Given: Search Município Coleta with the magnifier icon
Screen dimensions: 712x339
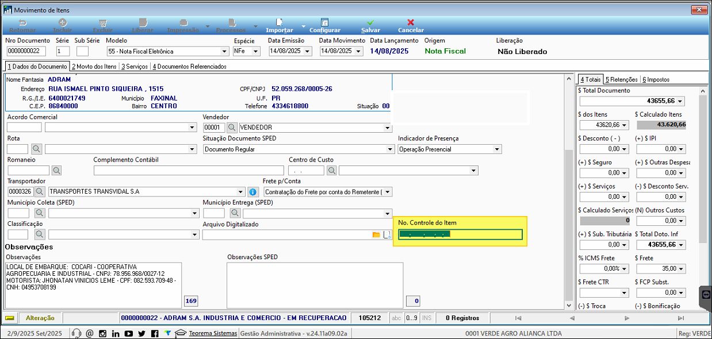Looking at the screenshot, I should [x=40, y=213].
